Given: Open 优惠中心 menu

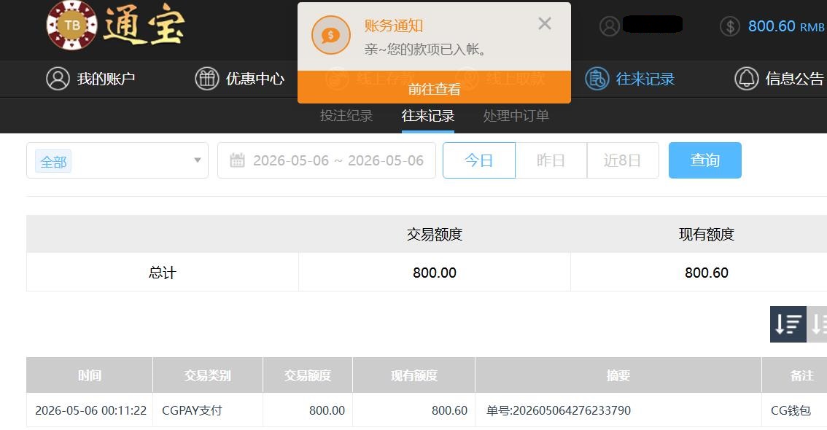Looking at the screenshot, I should tap(239, 79).
